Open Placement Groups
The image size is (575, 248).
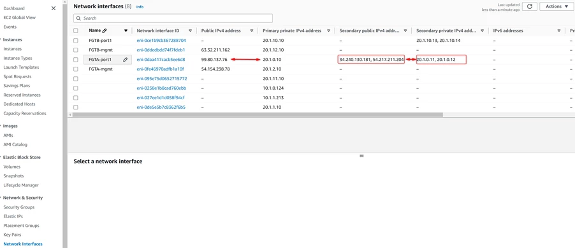coord(21,226)
